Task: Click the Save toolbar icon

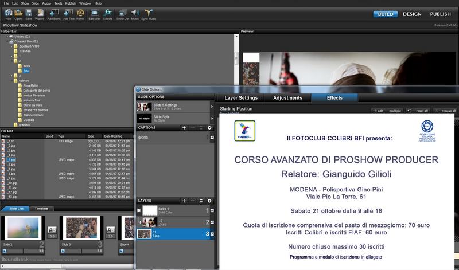Action: (28, 14)
